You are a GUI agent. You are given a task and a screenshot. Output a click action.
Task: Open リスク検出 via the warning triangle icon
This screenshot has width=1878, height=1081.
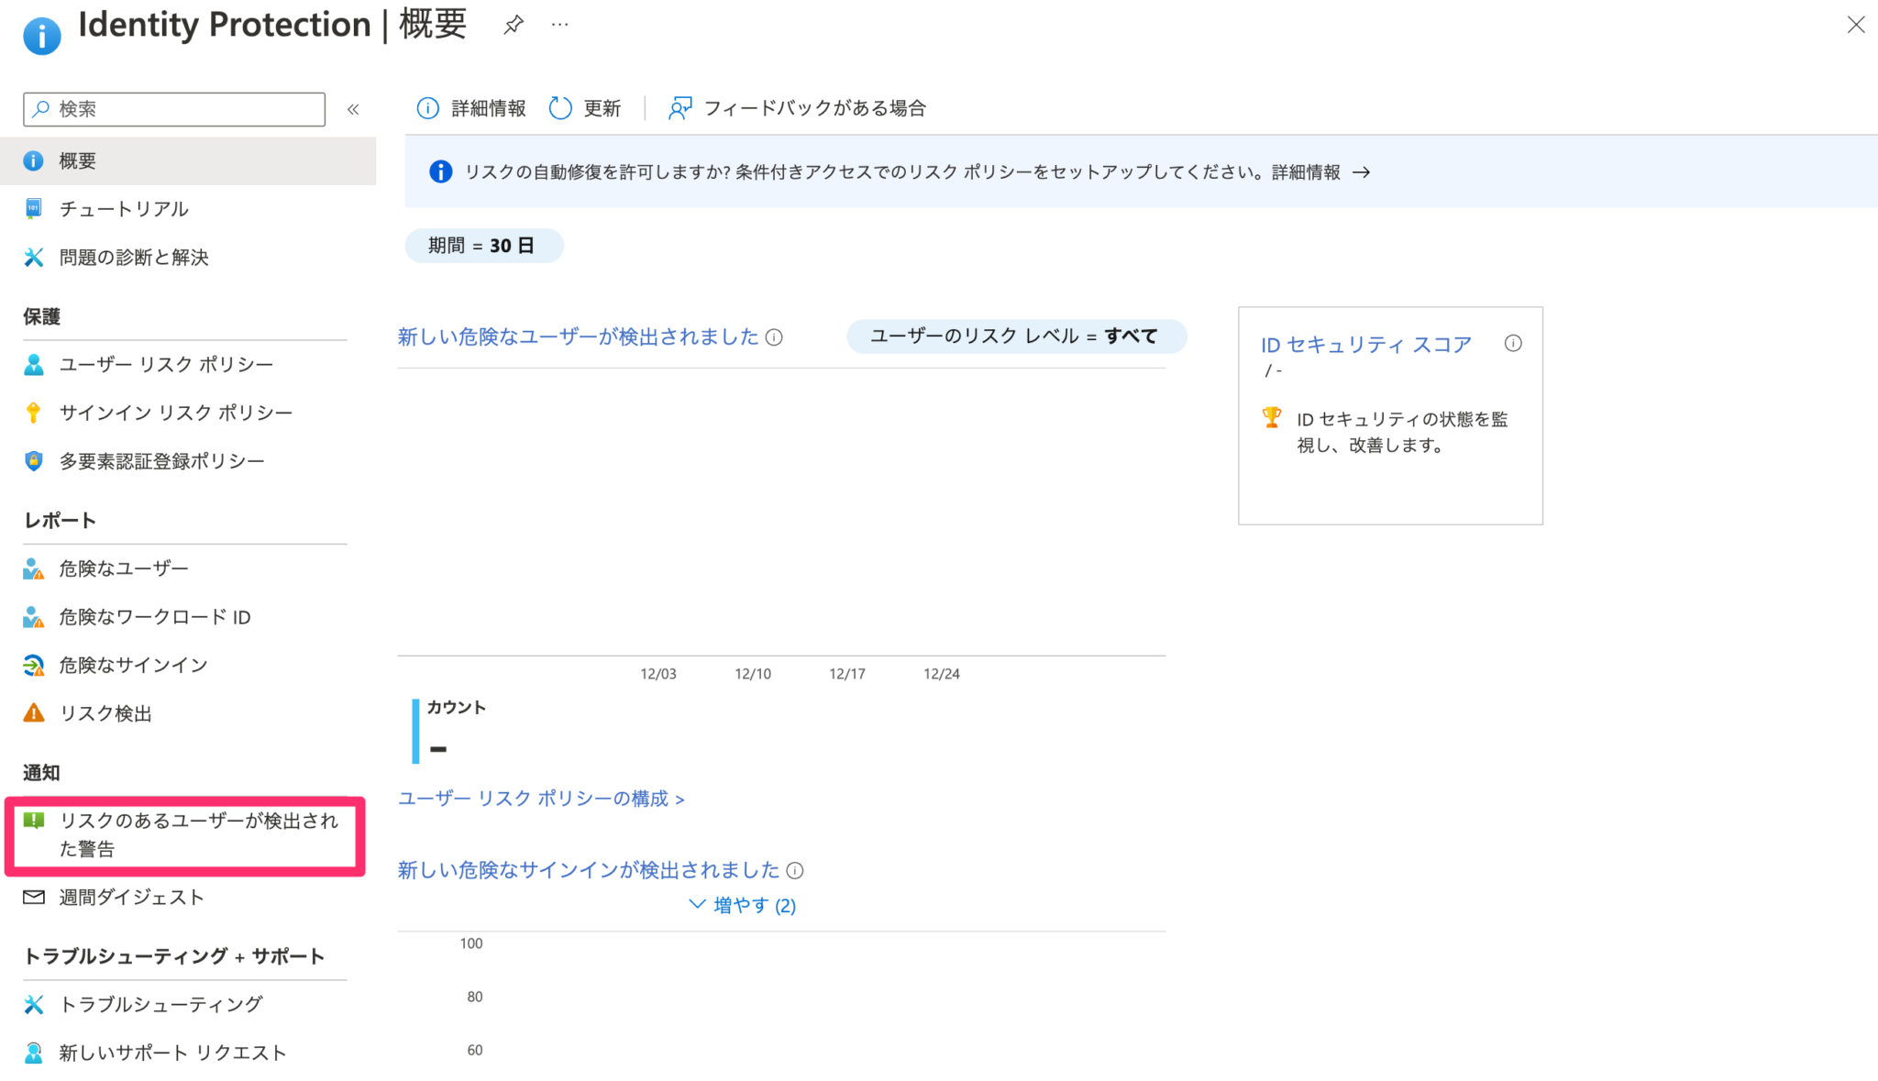pyautogui.click(x=34, y=713)
